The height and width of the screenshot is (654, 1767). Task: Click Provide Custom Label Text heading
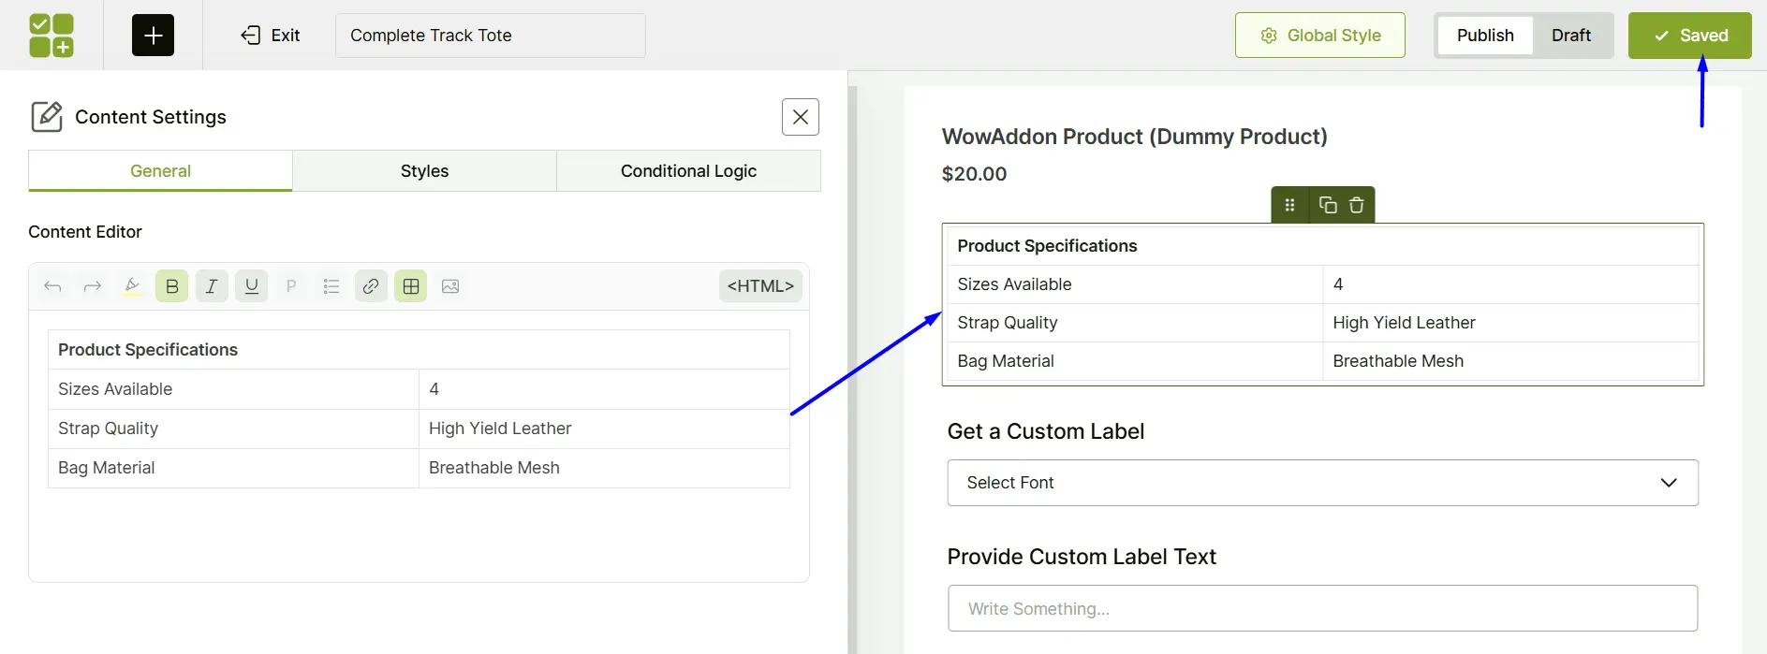1082,557
